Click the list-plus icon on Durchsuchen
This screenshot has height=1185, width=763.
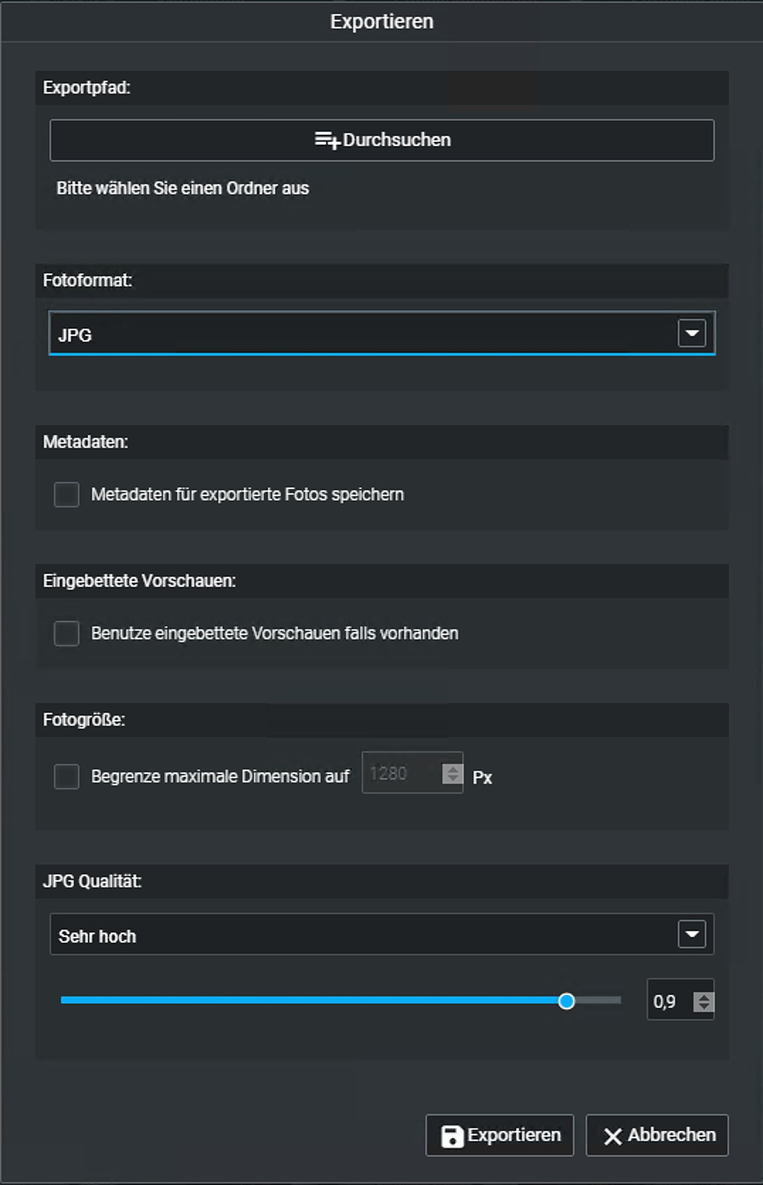327,140
